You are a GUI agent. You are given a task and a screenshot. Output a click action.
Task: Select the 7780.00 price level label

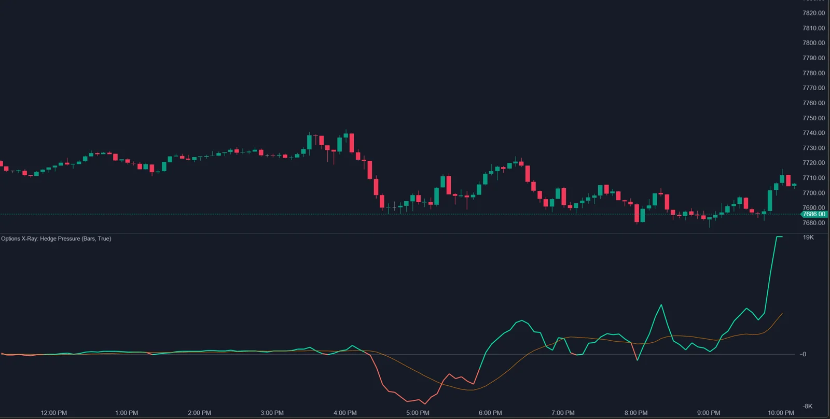pos(813,73)
